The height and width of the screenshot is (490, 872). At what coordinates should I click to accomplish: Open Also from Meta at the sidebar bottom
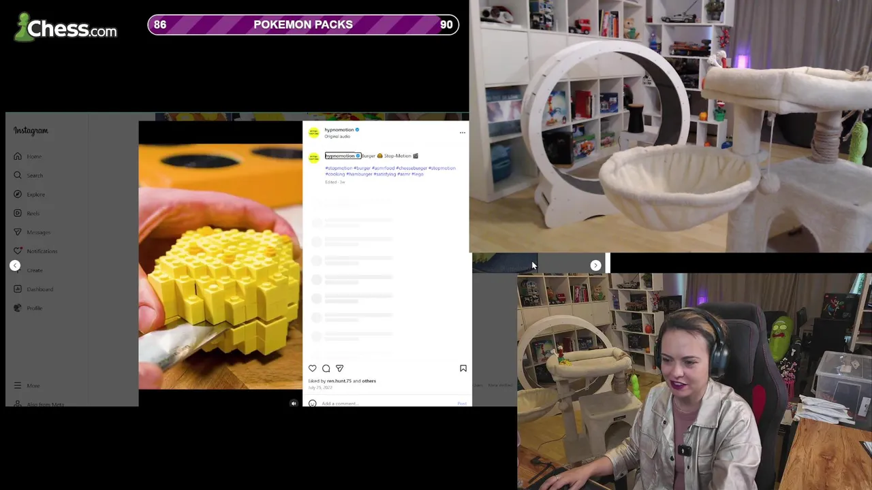pos(39,404)
